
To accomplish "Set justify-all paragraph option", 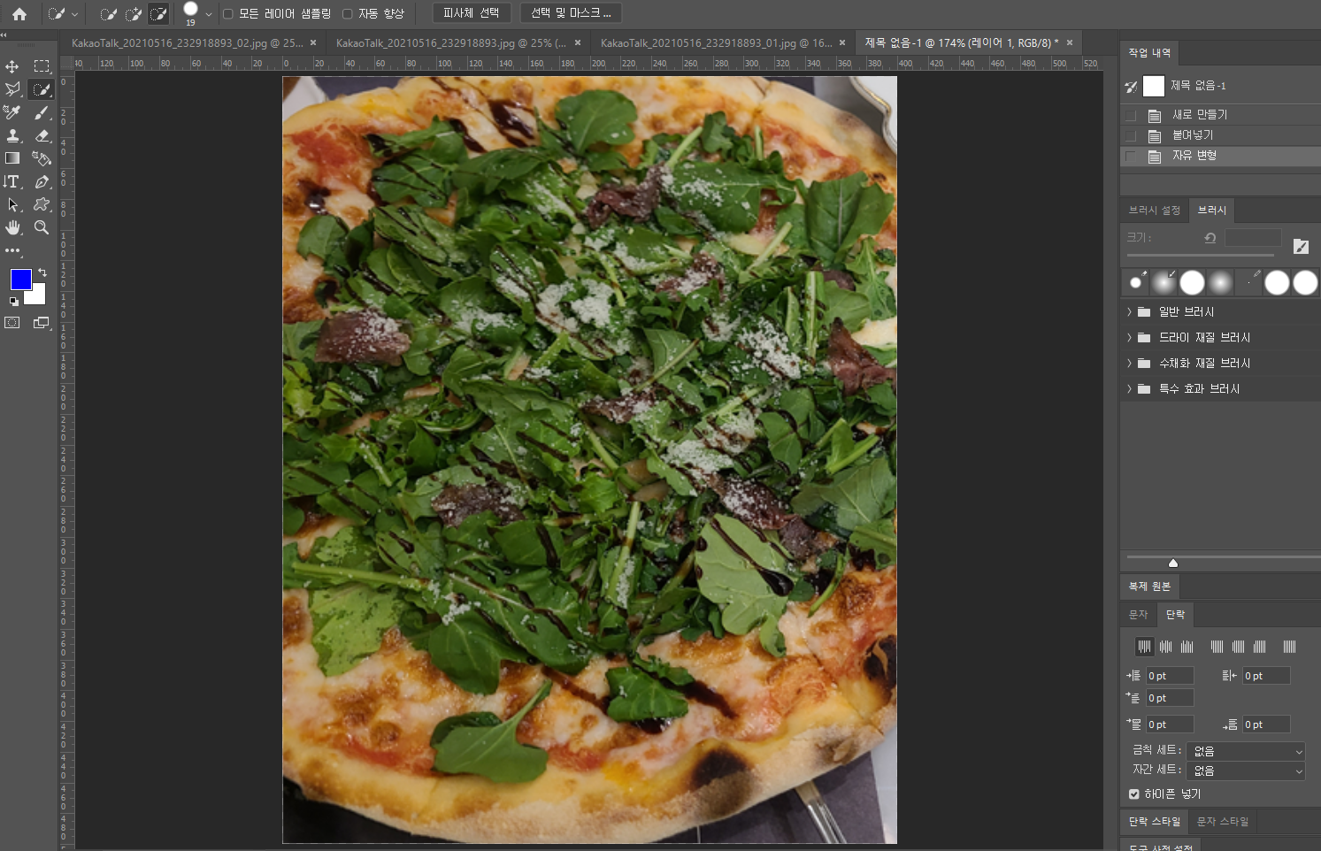I will click(1289, 647).
